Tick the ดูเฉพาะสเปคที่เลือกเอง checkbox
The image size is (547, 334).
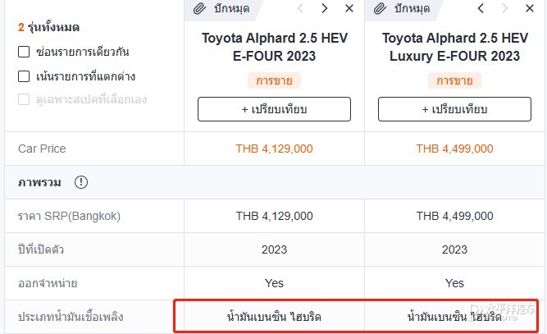point(24,99)
